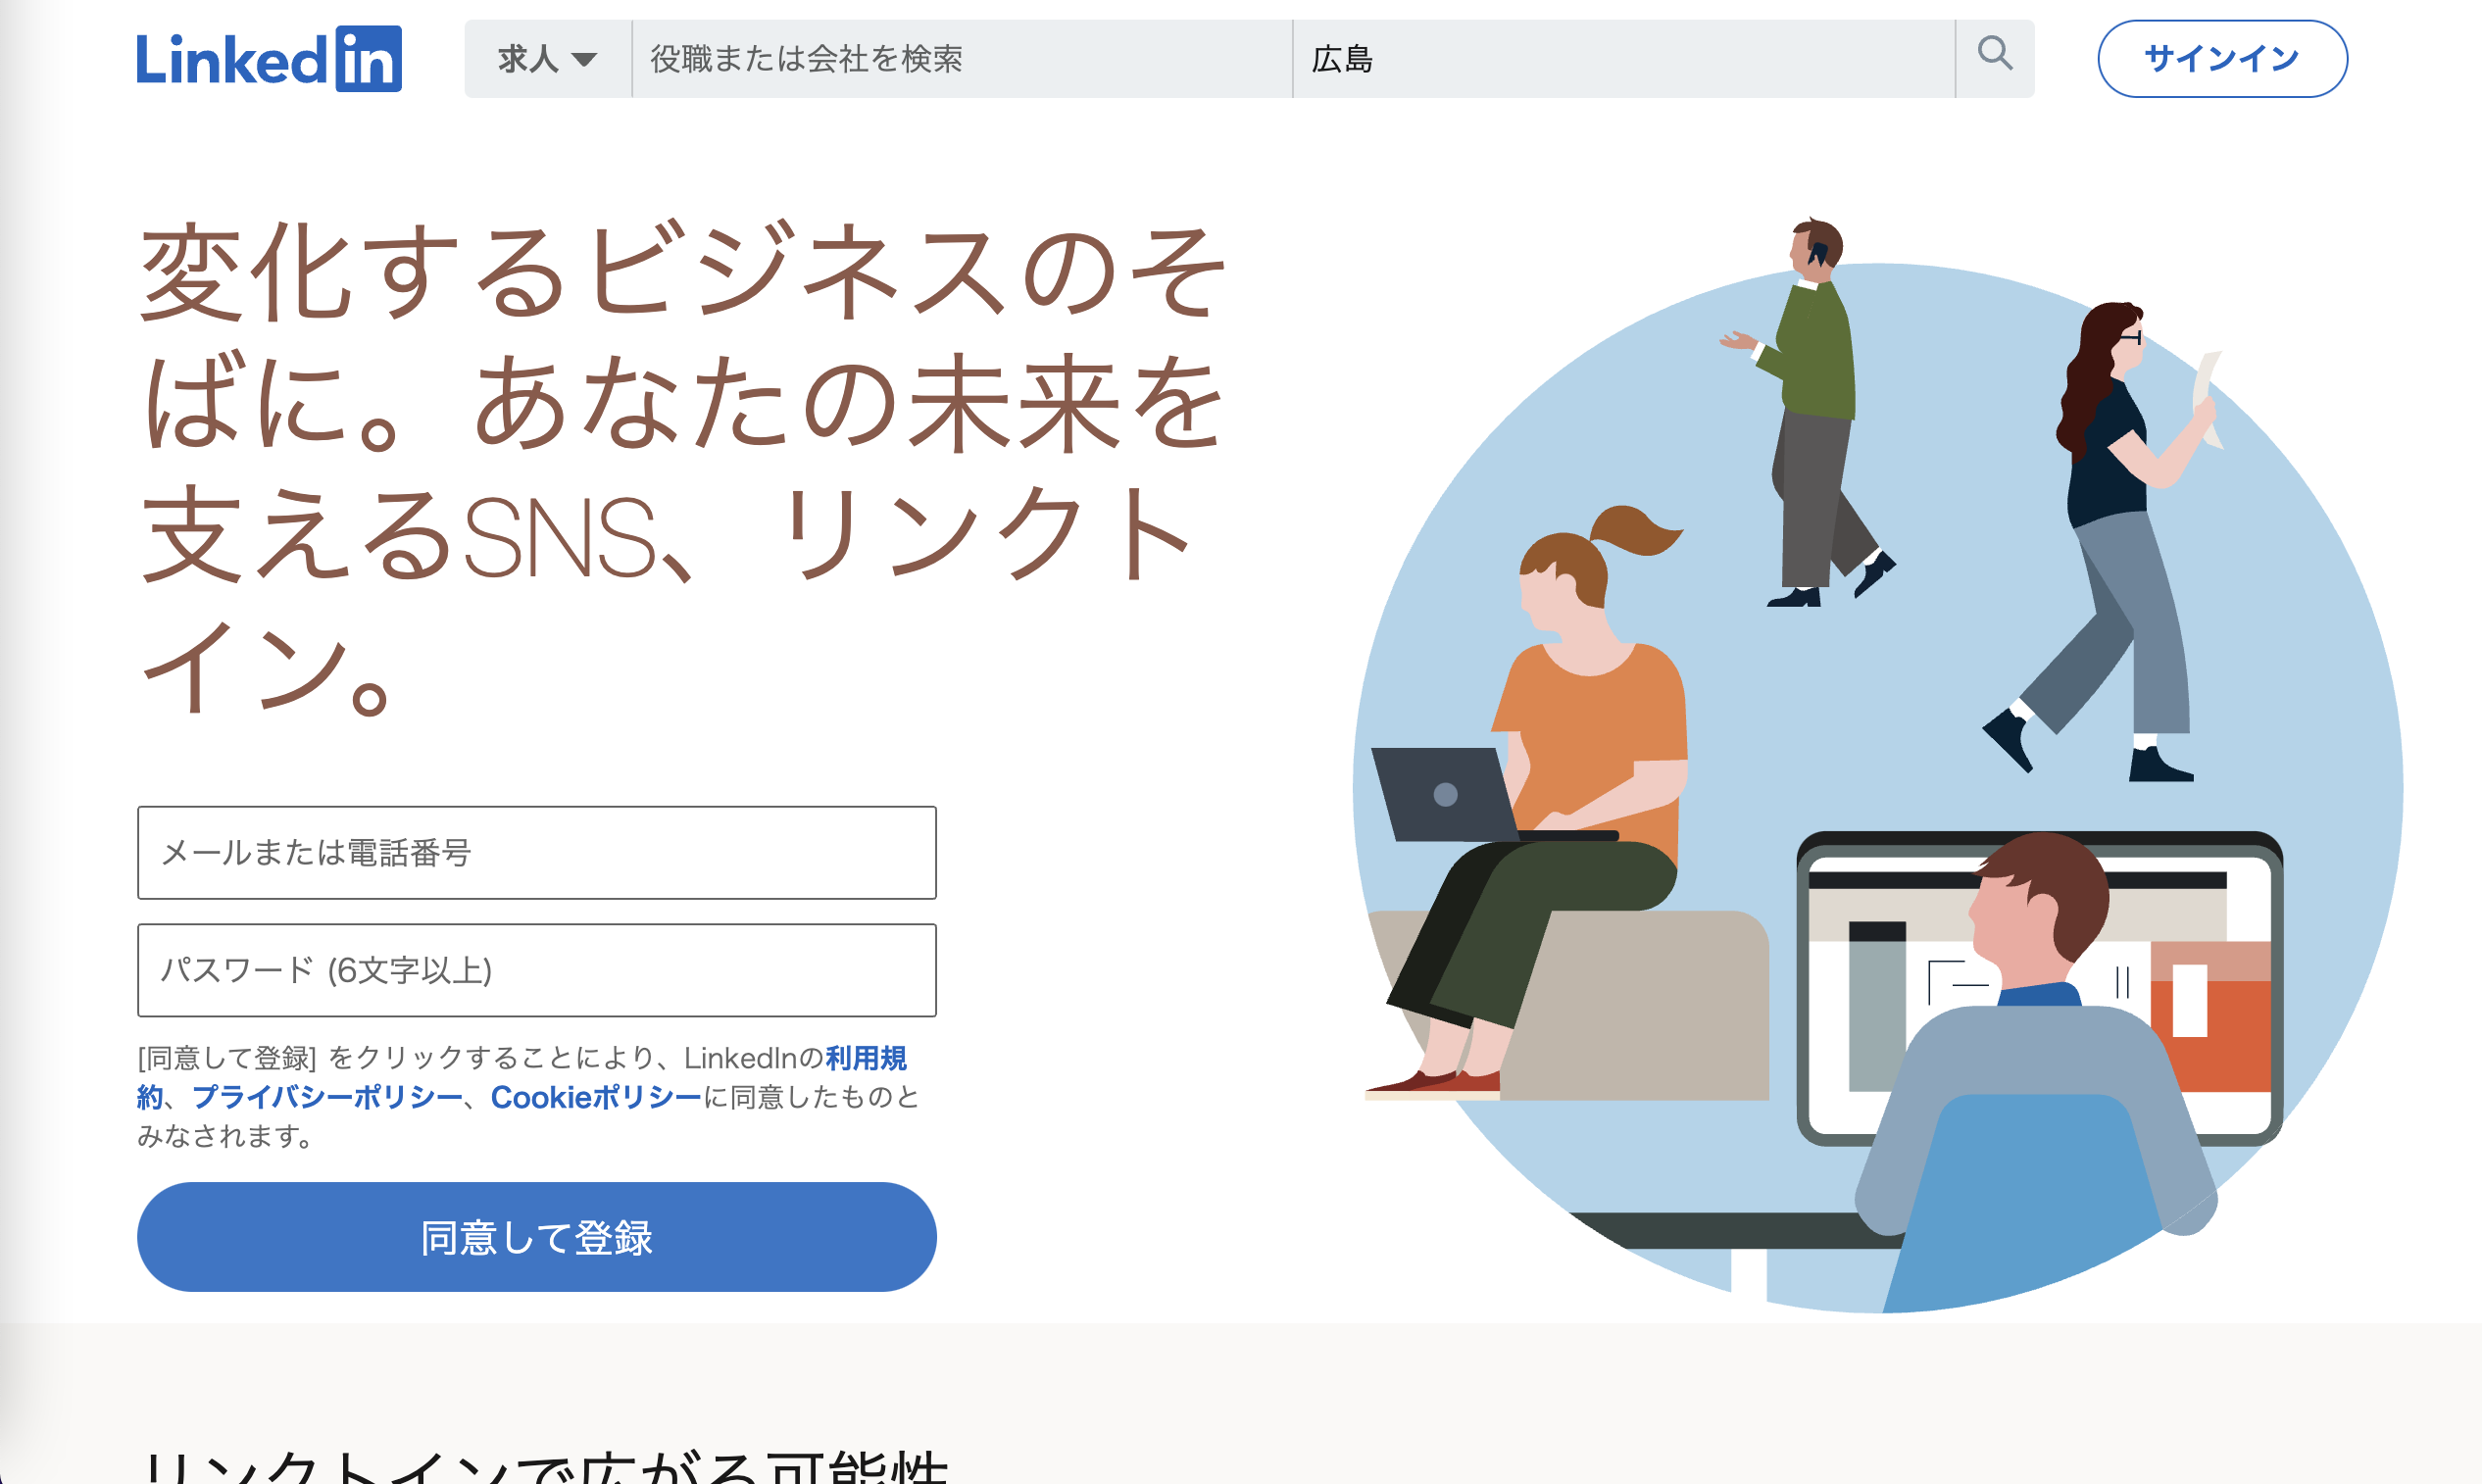Click the メールまたは電話番号 input field
The width and height of the screenshot is (2482, 1484).
pyautogui.click(x=537, y=853)
